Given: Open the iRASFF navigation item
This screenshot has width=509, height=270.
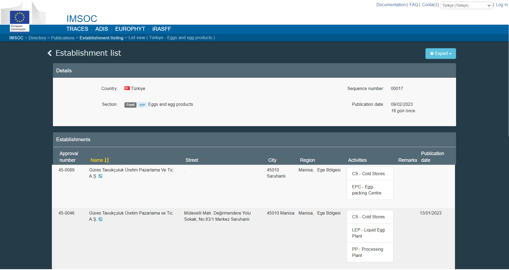Looking at the screenshot, I should click(162, 29).
